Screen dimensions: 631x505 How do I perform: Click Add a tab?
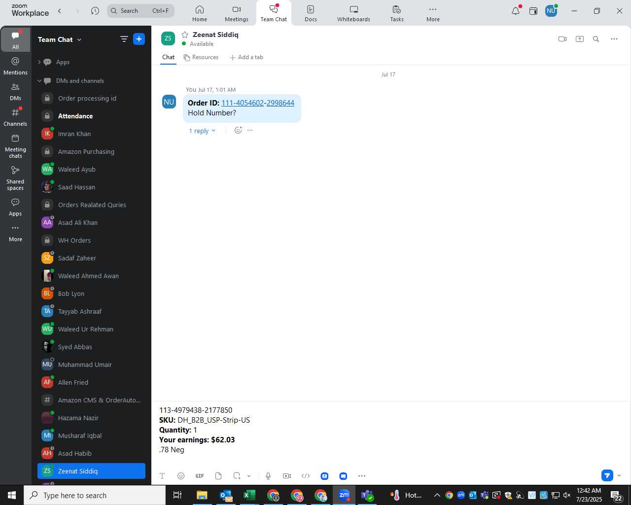246,57
